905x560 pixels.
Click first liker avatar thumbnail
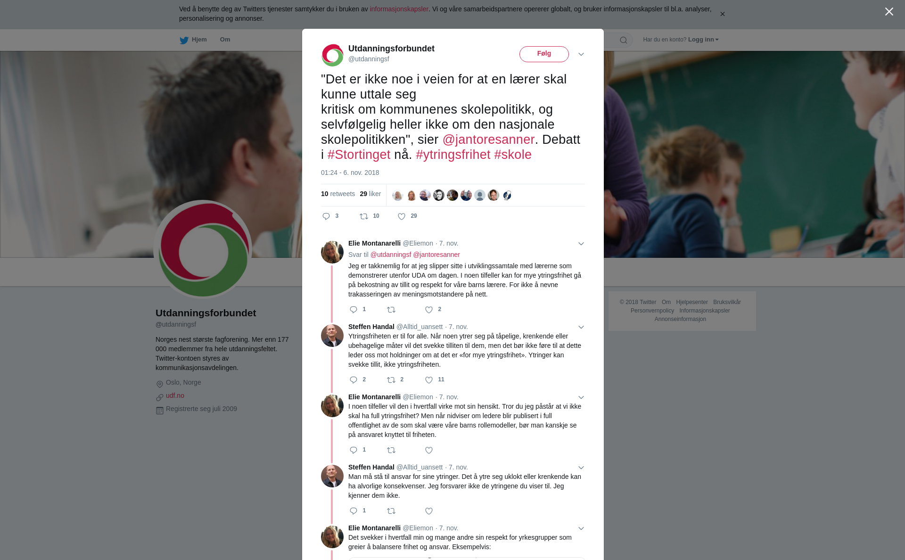[397, 195]
